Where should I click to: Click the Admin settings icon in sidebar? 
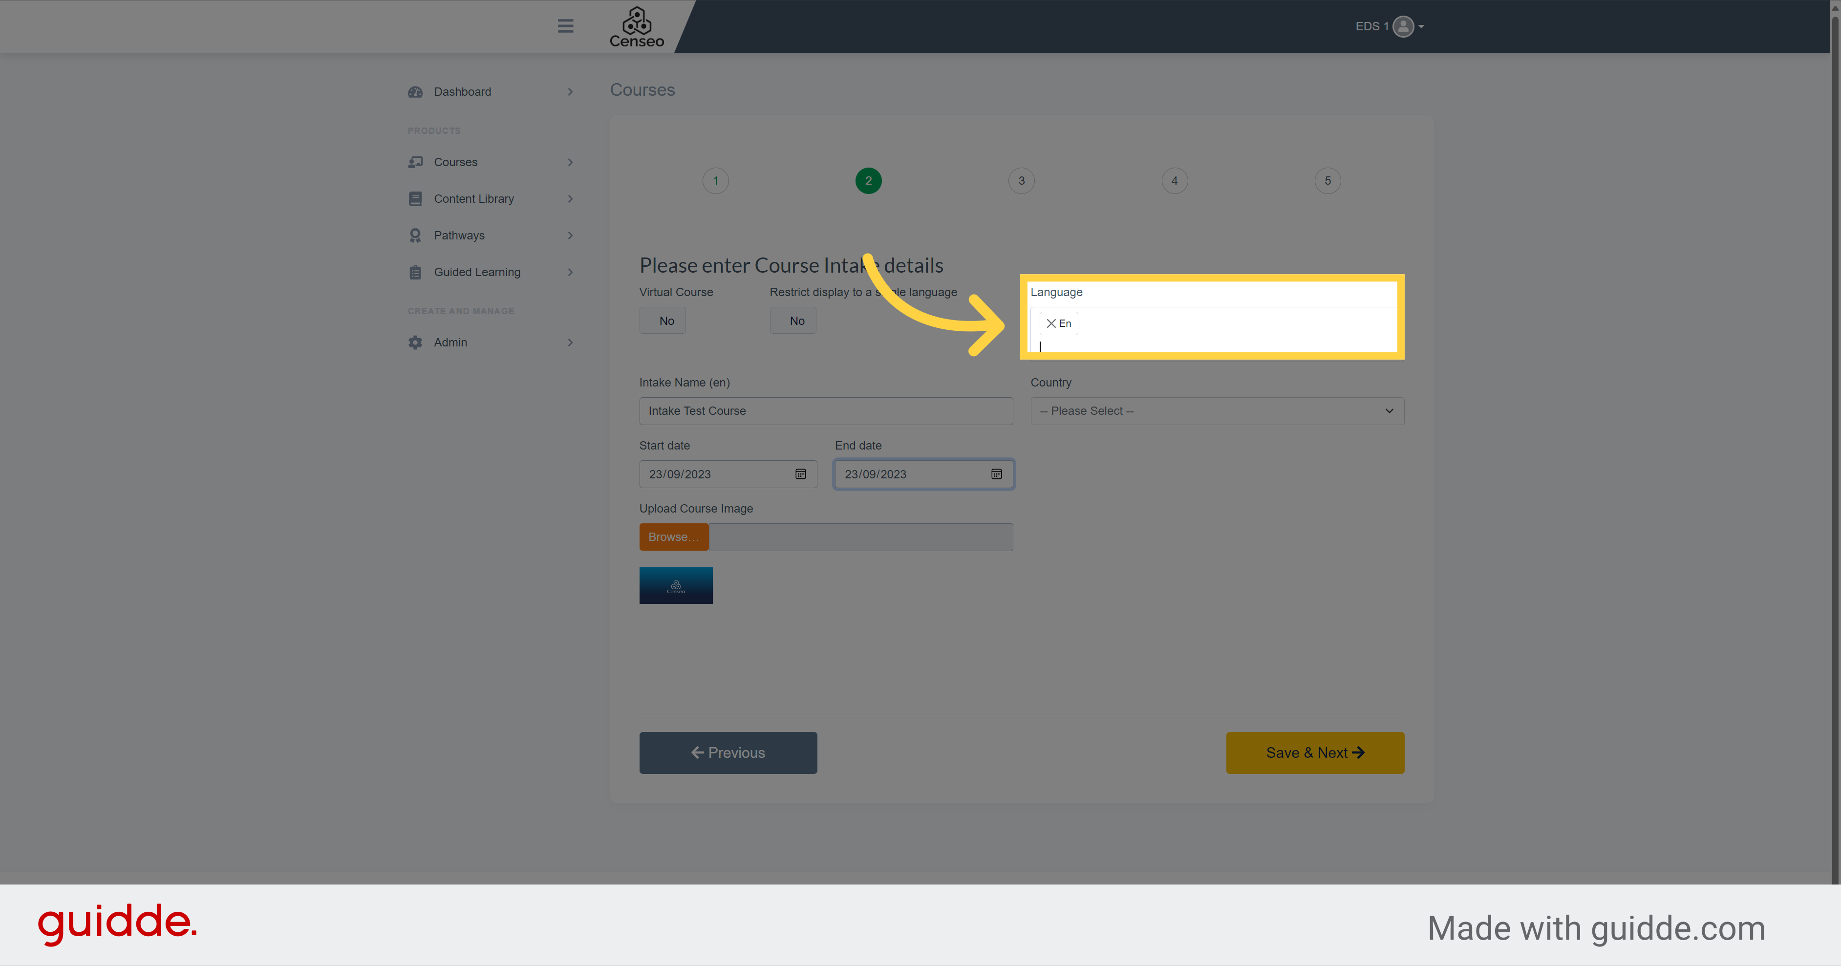[x=415, y=341]
